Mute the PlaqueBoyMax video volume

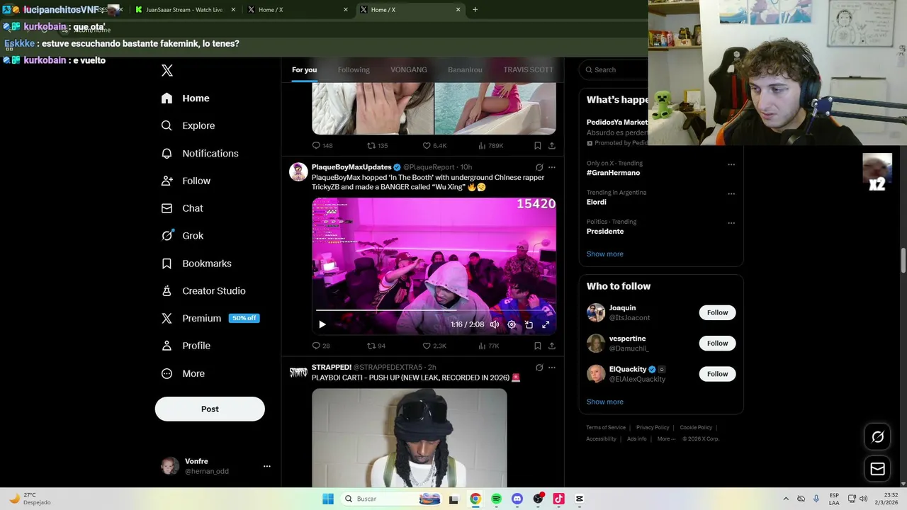(495, 324)
